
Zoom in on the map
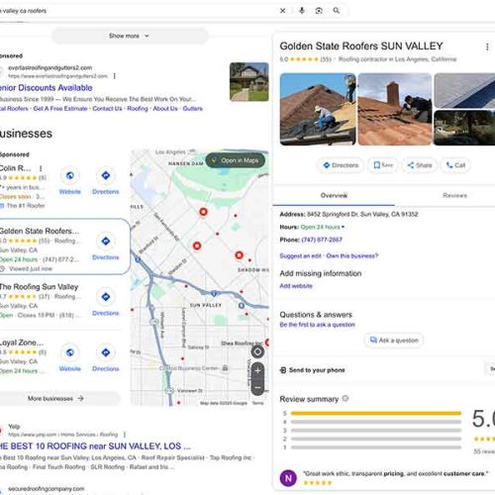tap(257, 370)
